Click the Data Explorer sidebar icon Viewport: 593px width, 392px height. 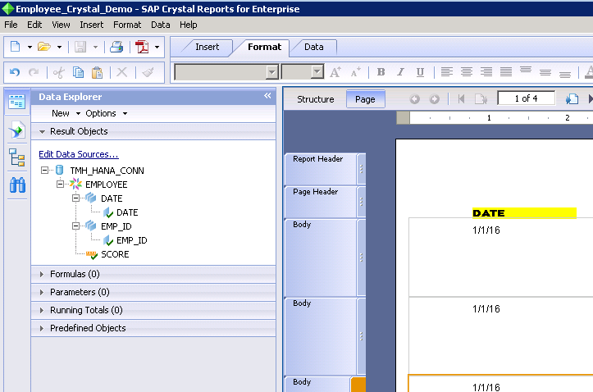[x=17, y=102]
